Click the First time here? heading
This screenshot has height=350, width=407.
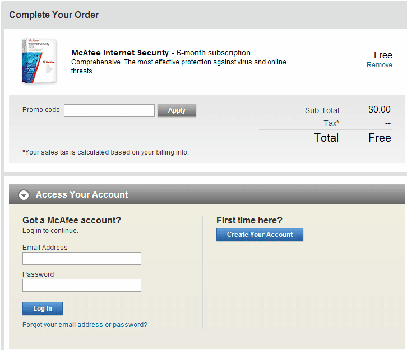pyautogui.click(x=249, y=220)
